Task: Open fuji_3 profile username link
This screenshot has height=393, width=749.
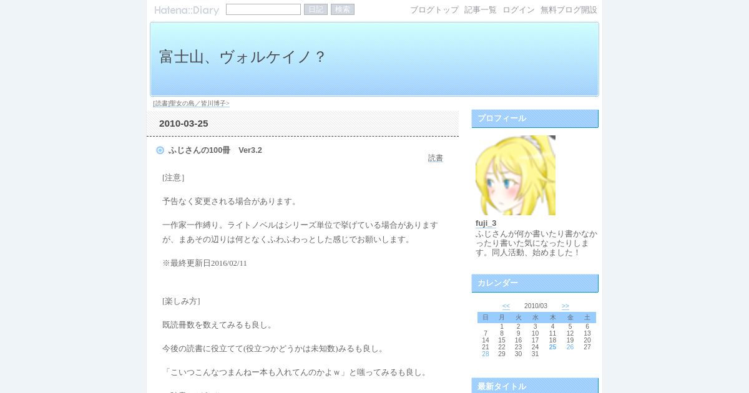Action: (486, 223)
